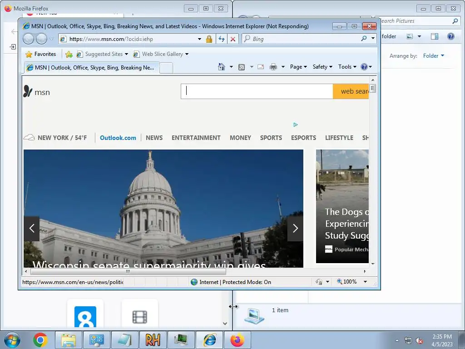Viewport: 465px width, 349px height.
Task: Click the horizontal scrollbar thumb
Action: [x=128, y=271]
